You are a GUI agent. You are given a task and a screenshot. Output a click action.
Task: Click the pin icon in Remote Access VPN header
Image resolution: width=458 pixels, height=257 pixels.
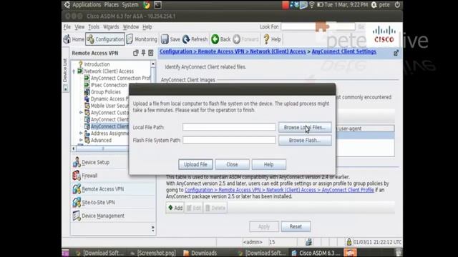click(143, 53)
